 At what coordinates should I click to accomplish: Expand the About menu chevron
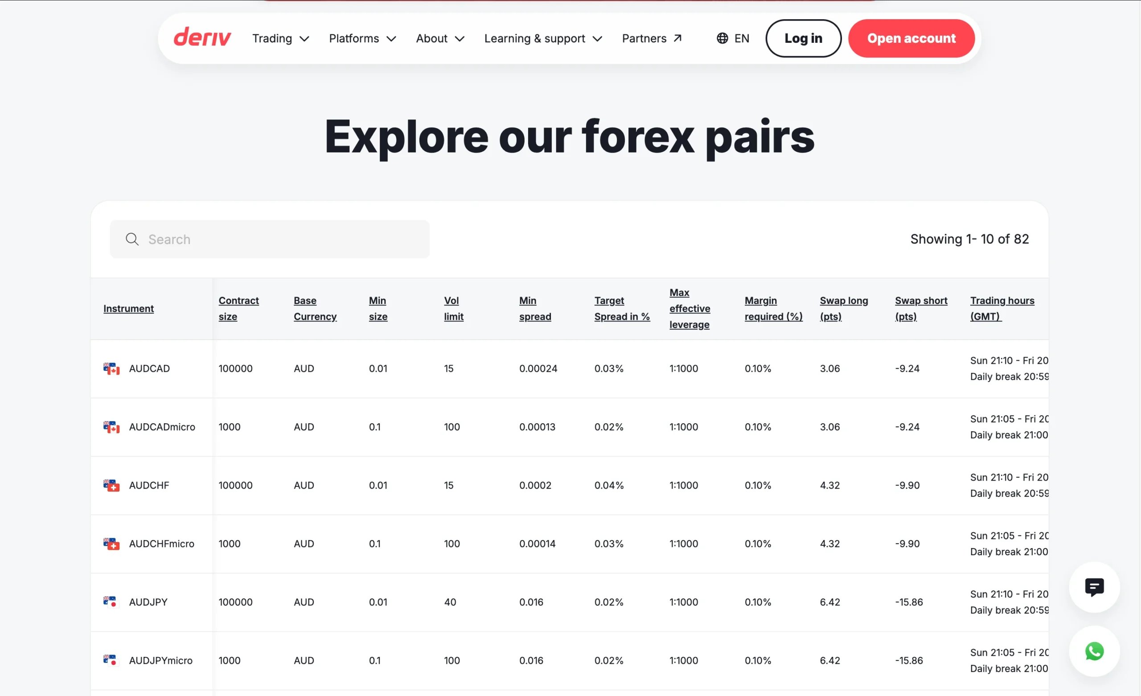(x=460, y=39)
